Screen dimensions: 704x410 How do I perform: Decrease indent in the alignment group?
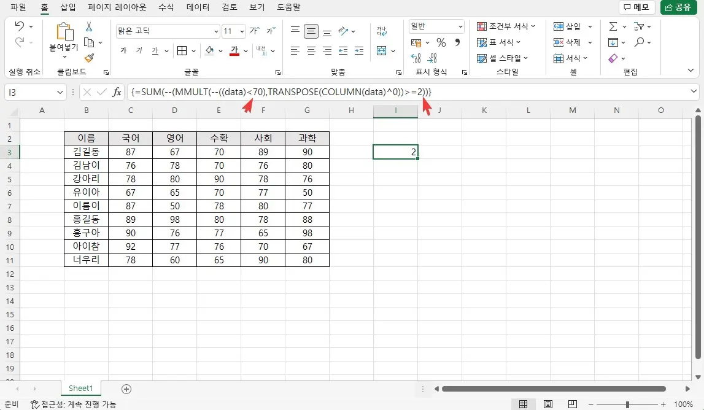343,51
